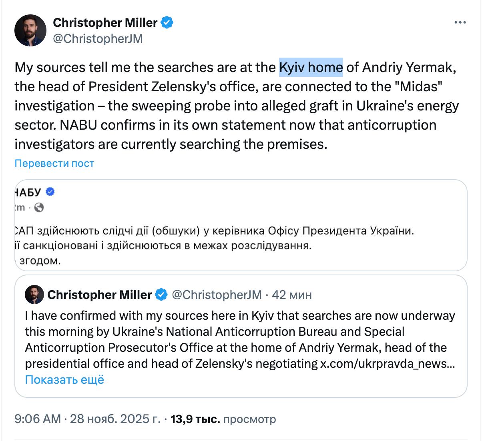Click the "9:06 AM · 28 нояб. 2025 г." timestamp
The height and width of the screenshot is (441, 482).
tap(87, 419)
